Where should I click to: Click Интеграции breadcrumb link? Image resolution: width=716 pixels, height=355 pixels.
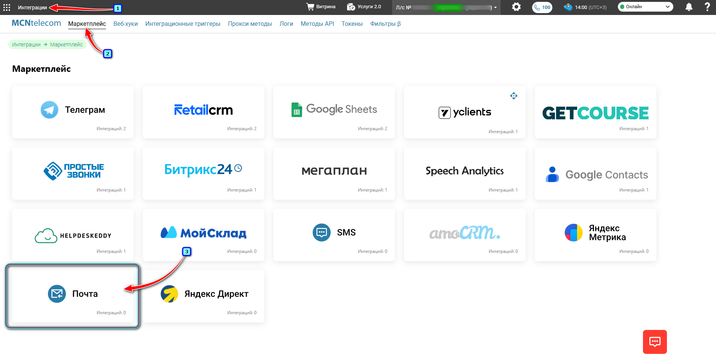click(26, 45)
